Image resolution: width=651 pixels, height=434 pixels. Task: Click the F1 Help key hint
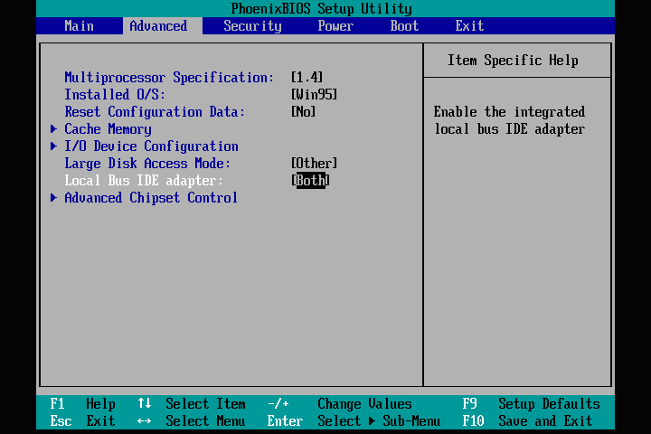click(x=82, y=404)
